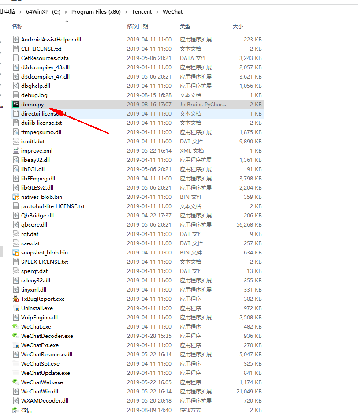Sort files by the 修改日期 column header
The image size is (358, 419).
138,26
